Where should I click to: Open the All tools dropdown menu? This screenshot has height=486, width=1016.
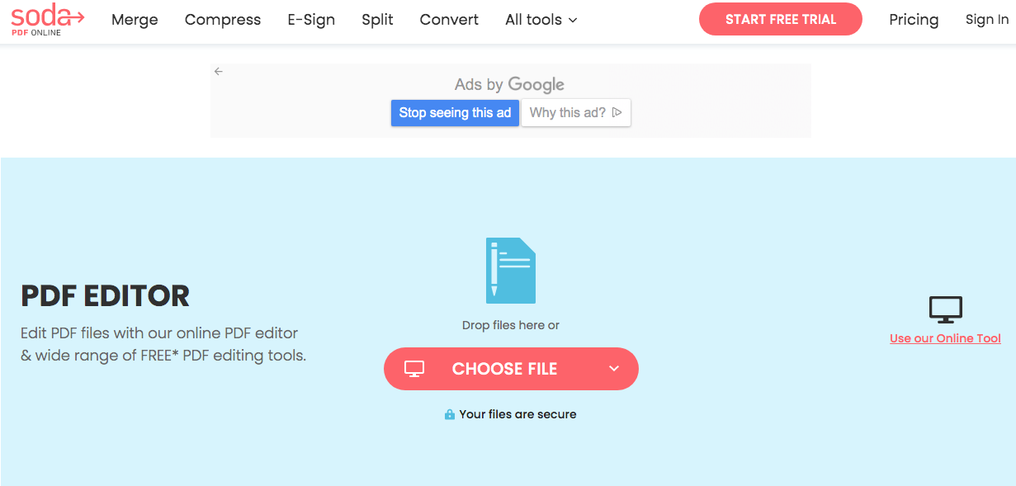[x=541, y=20]
